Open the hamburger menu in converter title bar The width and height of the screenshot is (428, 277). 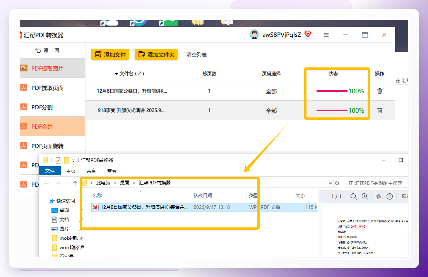[x=326, y=35]
